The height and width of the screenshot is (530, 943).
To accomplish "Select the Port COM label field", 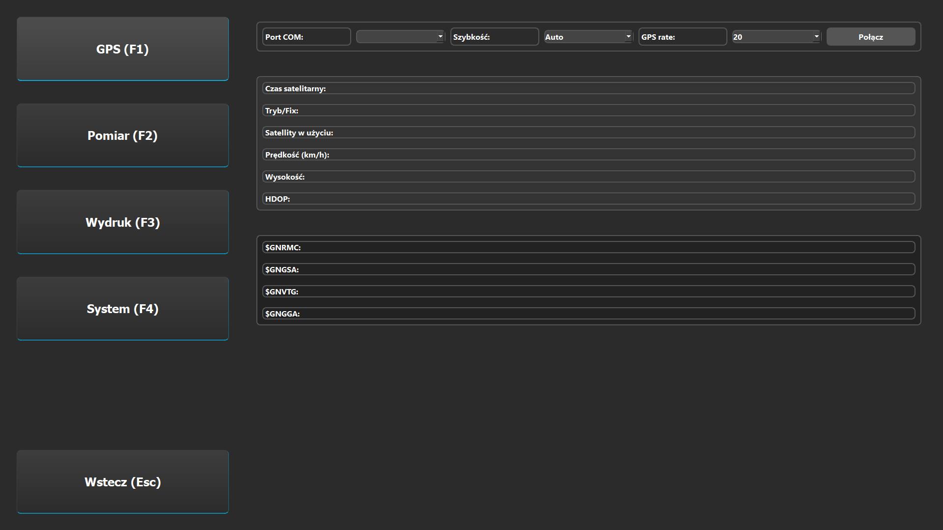I will 306,37.
